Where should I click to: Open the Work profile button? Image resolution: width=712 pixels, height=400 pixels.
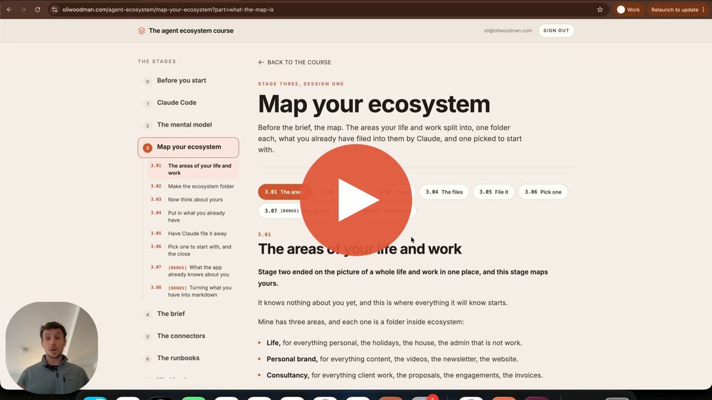coord(629,10)
